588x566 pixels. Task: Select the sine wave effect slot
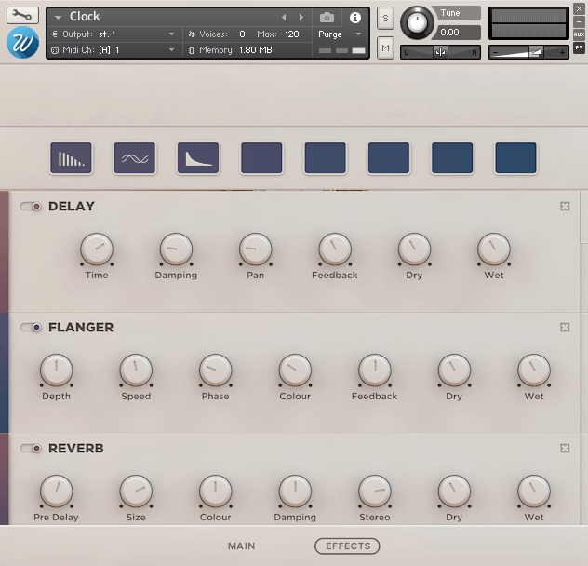tap(134, 159)
